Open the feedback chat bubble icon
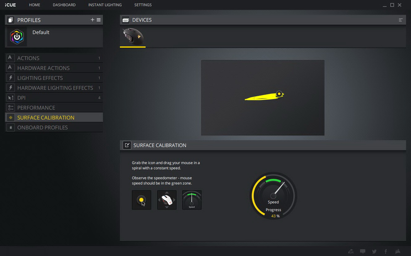This screenshot has height=256, width=411. pos(363,251)
